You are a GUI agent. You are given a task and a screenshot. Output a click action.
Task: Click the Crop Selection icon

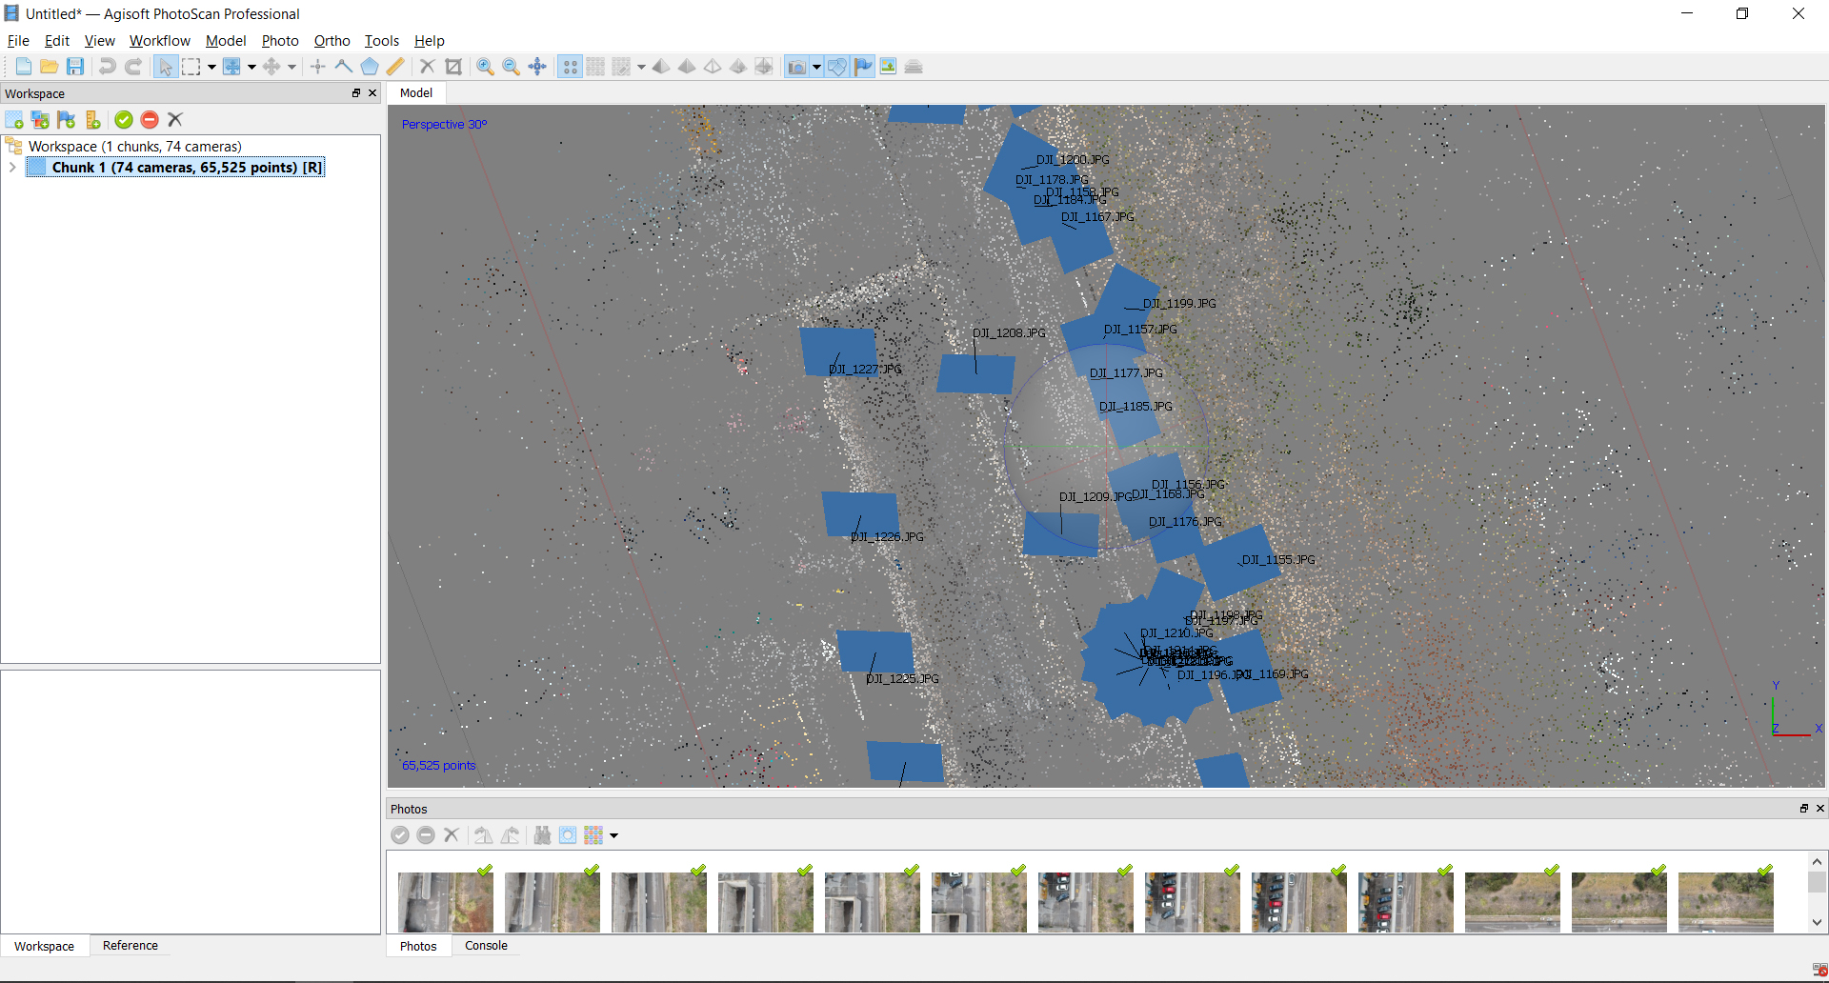(453, 67)
